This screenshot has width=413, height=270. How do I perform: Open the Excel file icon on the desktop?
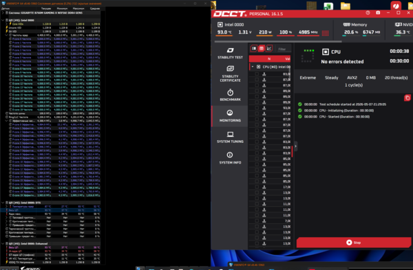tap(328, 5)
